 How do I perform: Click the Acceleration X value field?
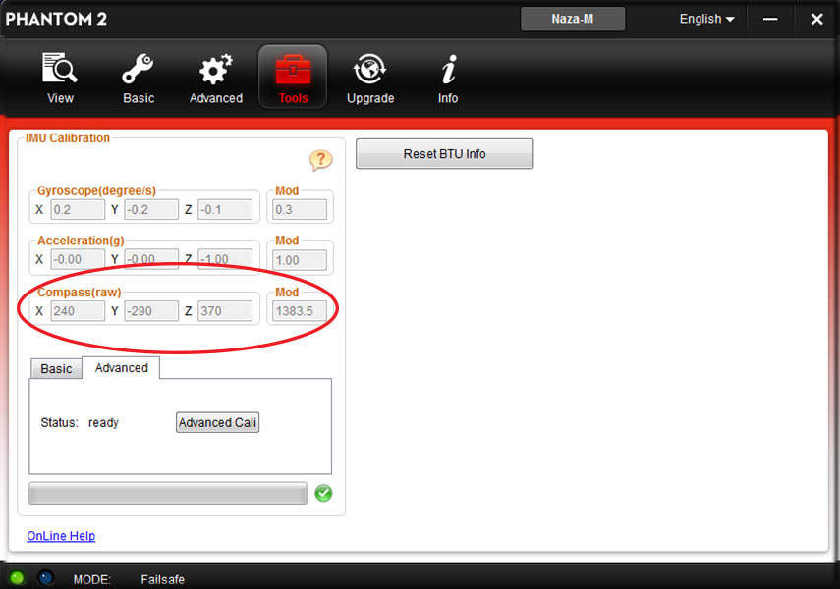pyautogui.click(x=78, y=259)
